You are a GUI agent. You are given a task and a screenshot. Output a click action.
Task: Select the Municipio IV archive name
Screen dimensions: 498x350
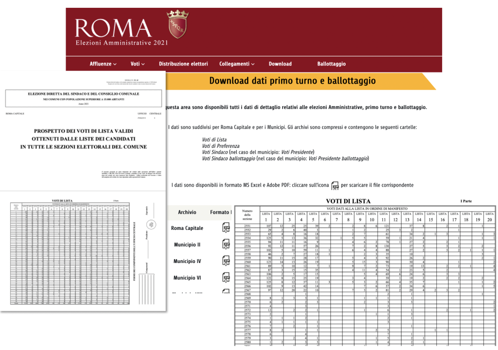(x=187, y=261)
